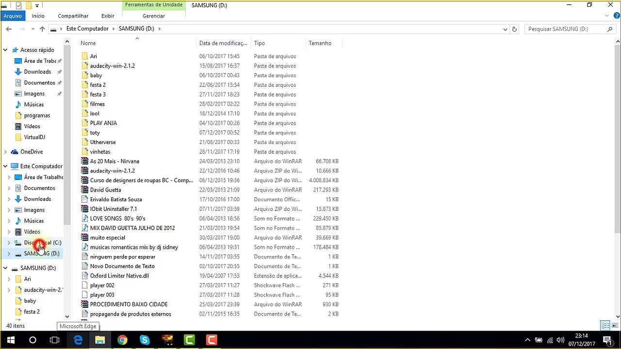This screenshot has height=349, width=621.
Task: Select the Oxford Limiter Native.dll file icon
Action: [x=85, y=276]
